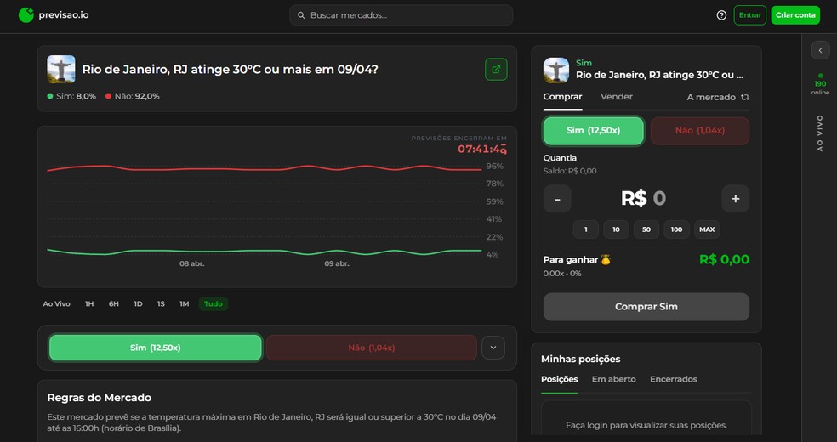
Task: Select the Sim (12,50x) option in order panel
Action: pos(593,131)
